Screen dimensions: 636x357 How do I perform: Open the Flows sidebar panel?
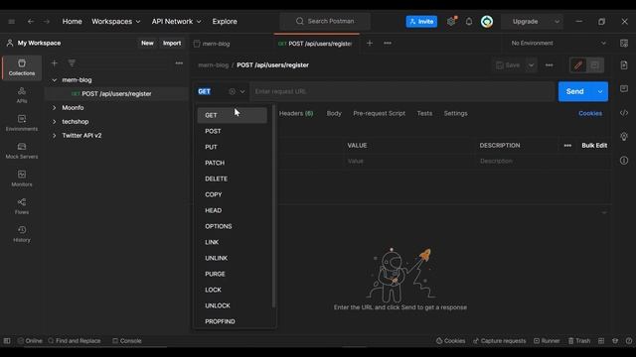[22, 206]
